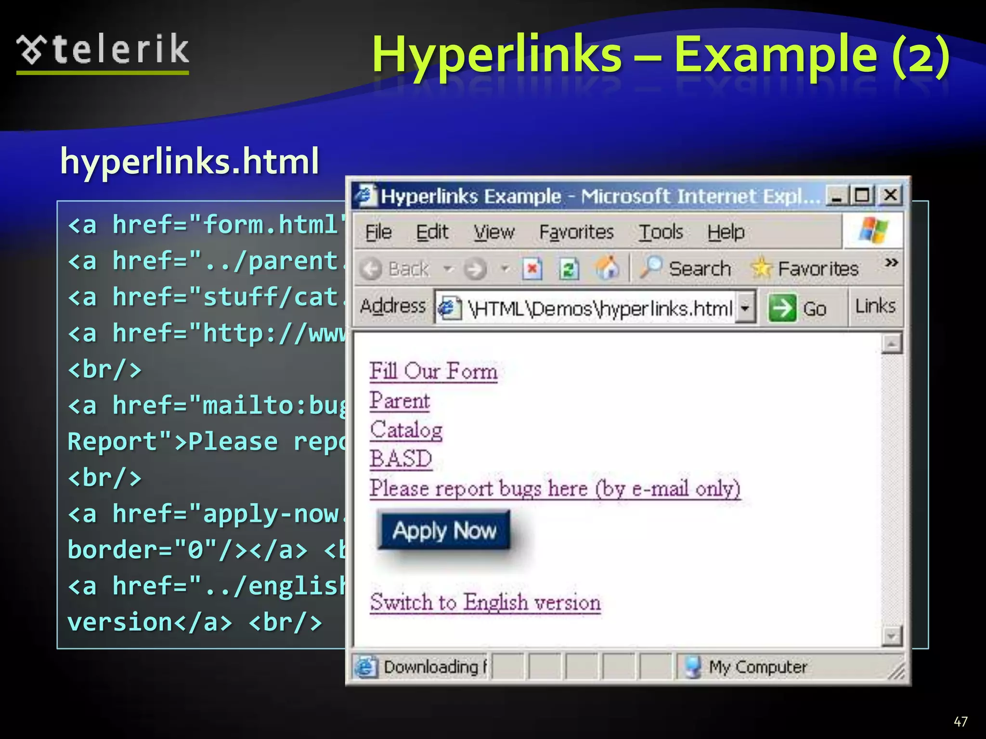
Task: Expand the Back history dropdown arrow
Action: point(448,268)
